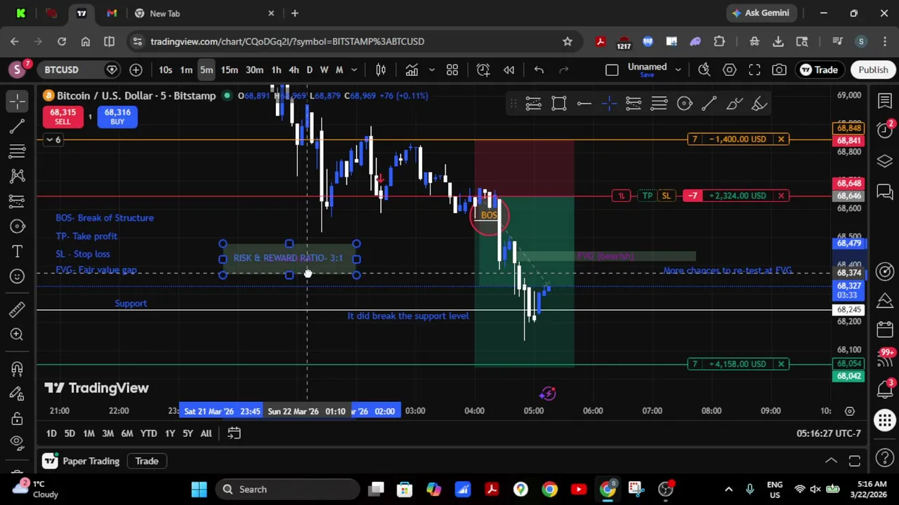Toggle Magnet mode for drawings
The height and width of the screenshot is (505, 899).
click(x=18, y=368)
